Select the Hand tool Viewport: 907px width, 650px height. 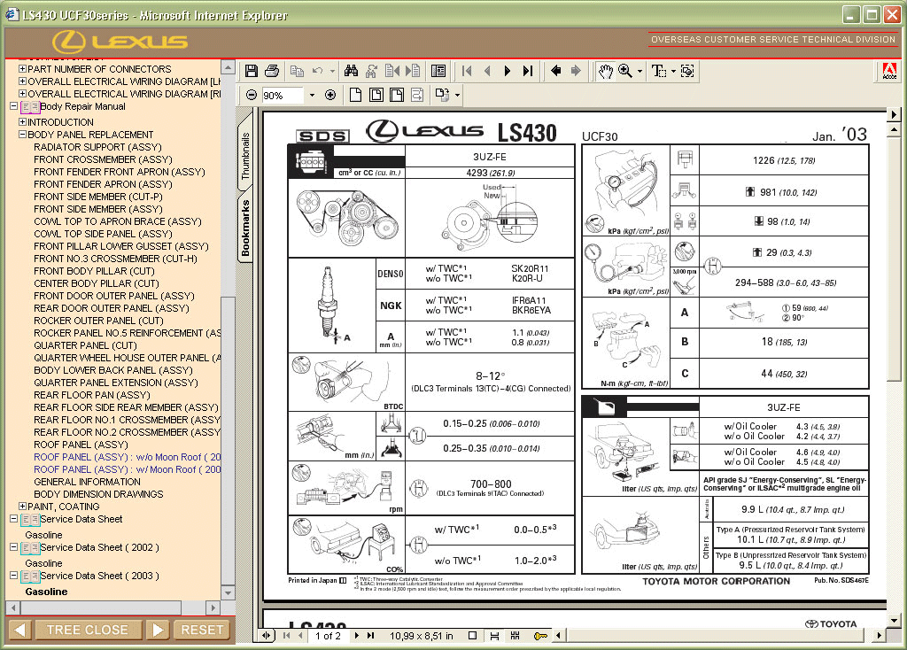605,71
